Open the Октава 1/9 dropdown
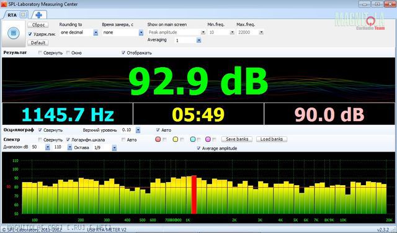 (x=114, y=147)
